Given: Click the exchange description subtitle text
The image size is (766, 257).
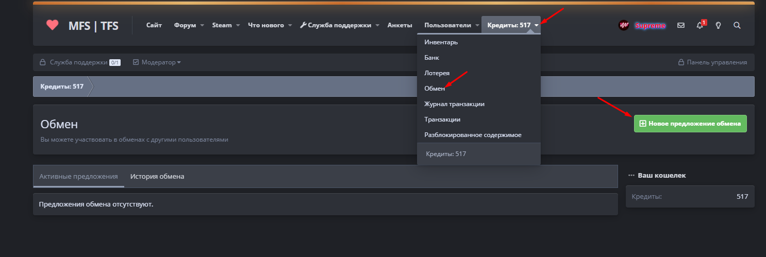Looking at the screenshot, I should [x=134, y=140].
